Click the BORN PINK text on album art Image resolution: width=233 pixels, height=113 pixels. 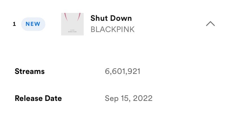pos(72,32)
